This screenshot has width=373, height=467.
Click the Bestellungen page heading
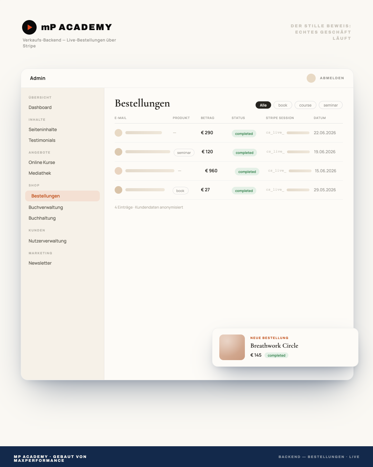point(142,104)
